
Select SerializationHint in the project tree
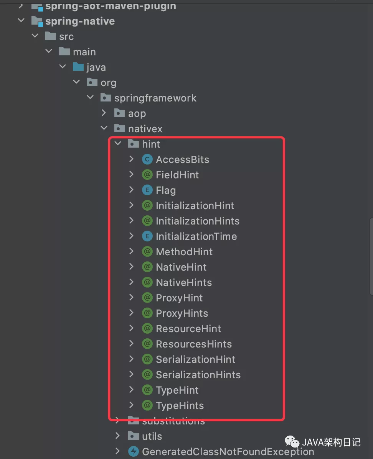(196, 359)
